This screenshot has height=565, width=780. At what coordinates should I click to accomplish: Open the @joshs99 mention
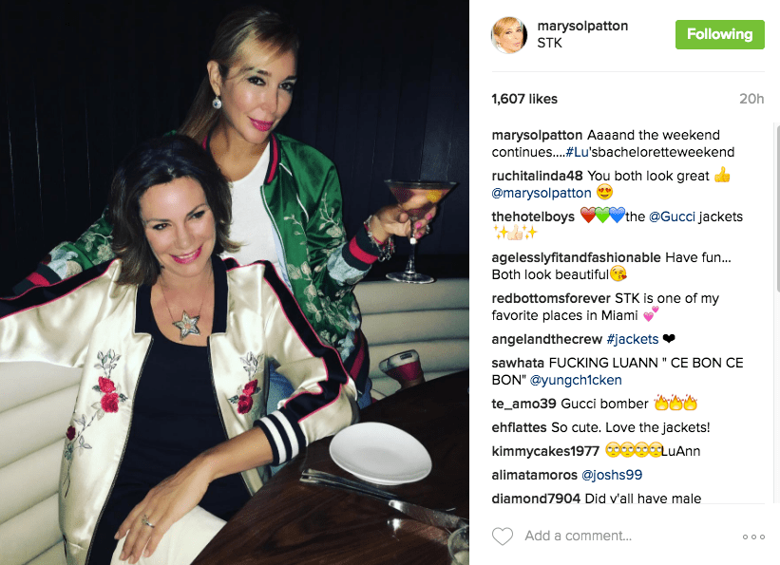(x=612, y=475)
